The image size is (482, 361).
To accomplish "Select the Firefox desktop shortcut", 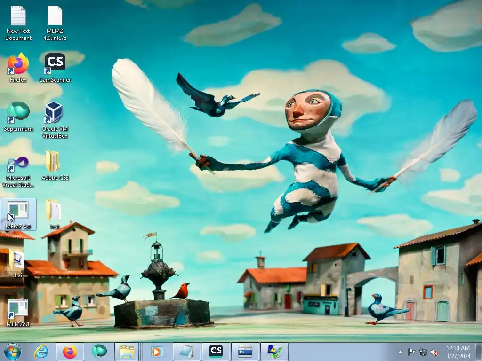I will 18,68.
